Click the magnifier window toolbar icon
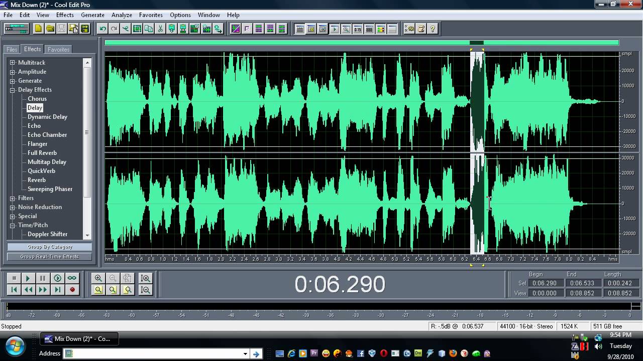 coord(346,29)
